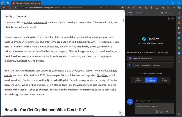Viewport: 182px width, 117px height.
Task: Select the More Balanced conversation style
Action: (151, 80)
